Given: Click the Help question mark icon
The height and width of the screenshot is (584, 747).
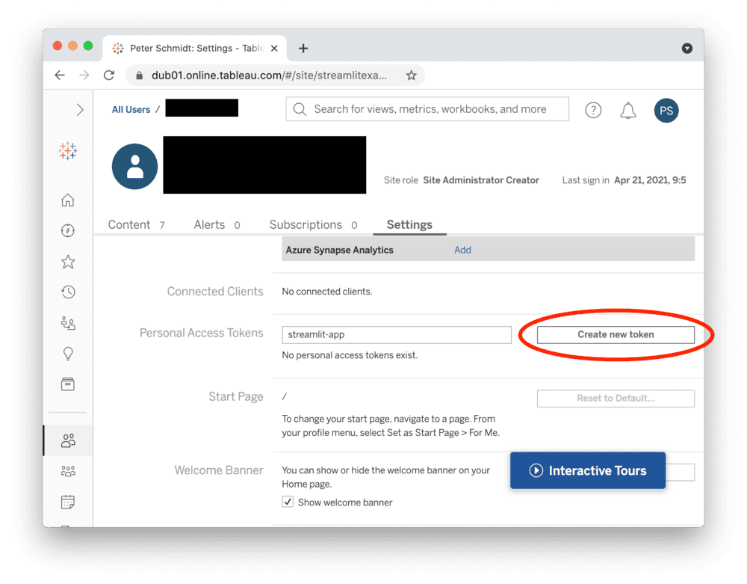Looking at the screenshot, I should click(x=593, y=110).
